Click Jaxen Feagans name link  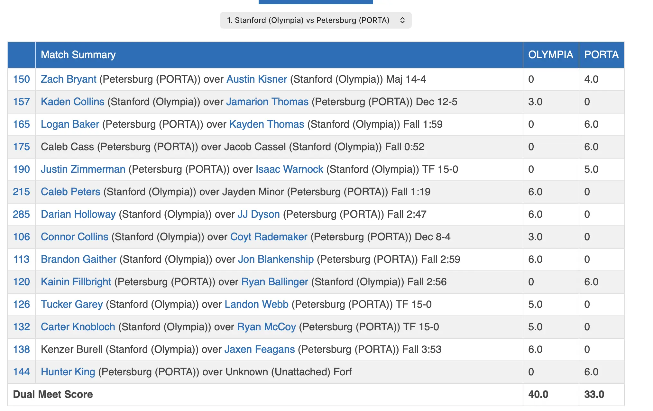259,349
